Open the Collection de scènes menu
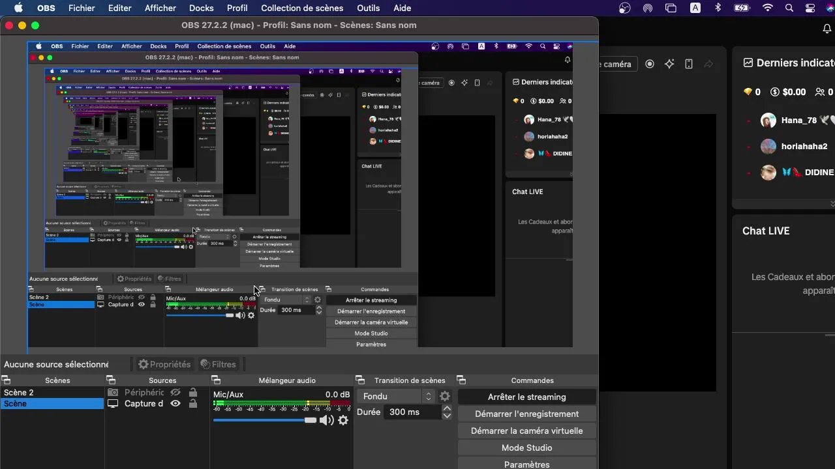The image size is (835, 469). tap(302, 8)
